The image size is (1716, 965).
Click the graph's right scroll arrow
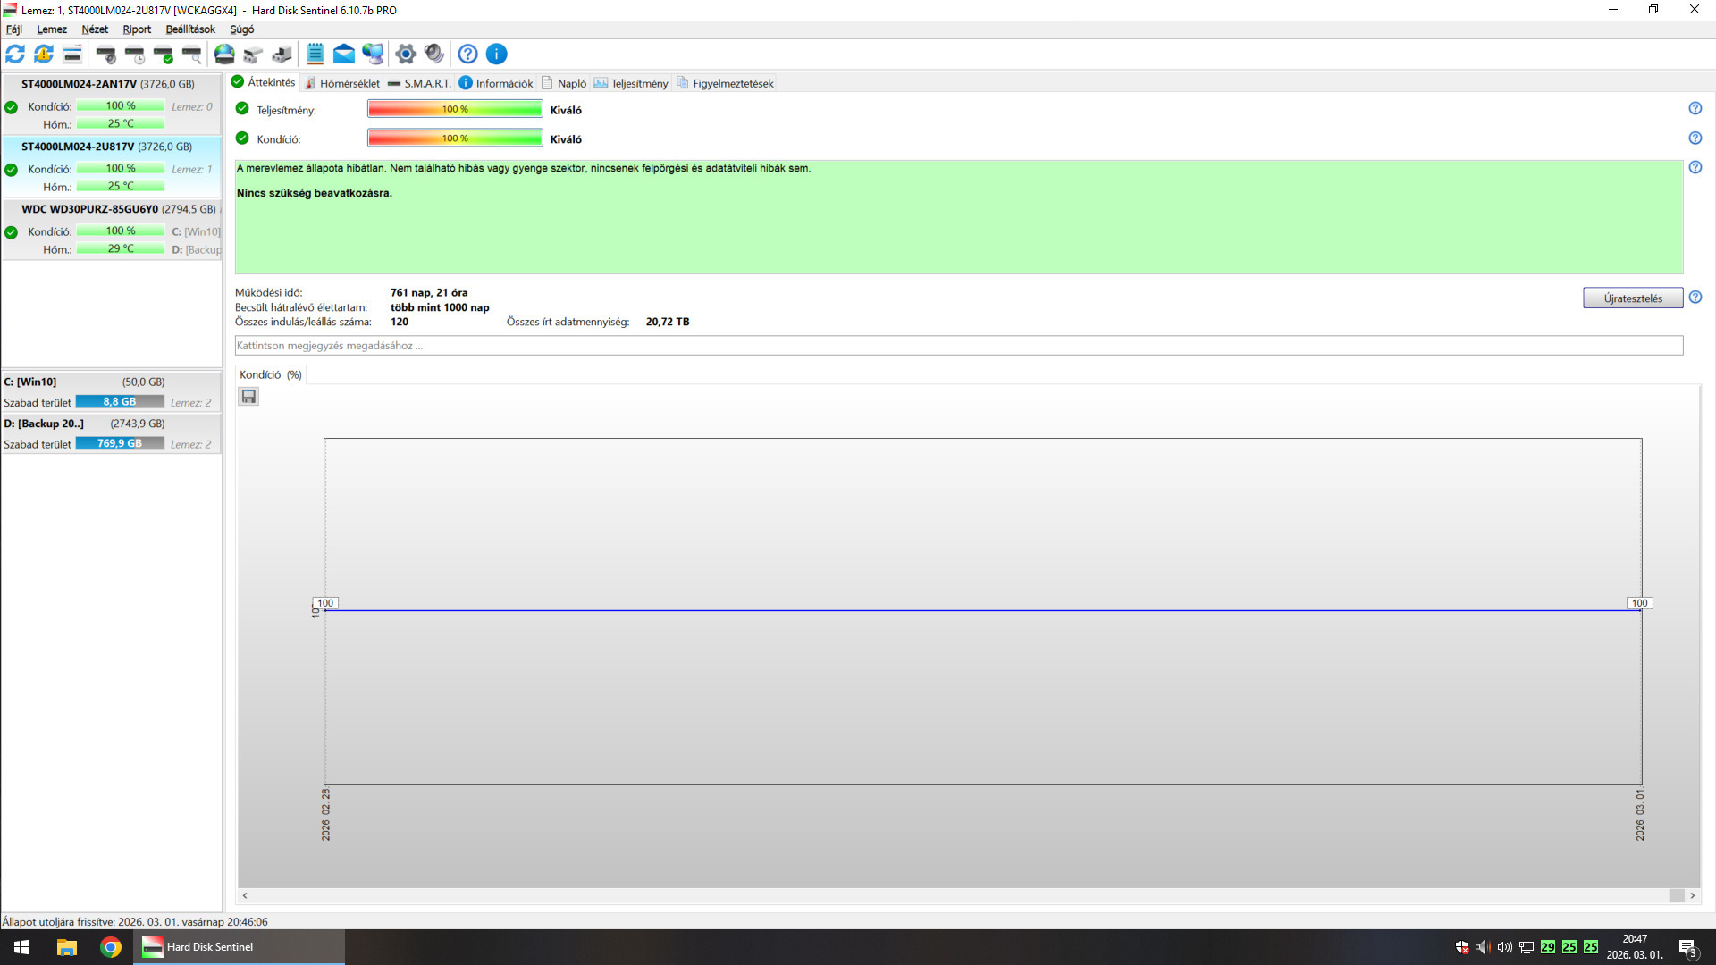1692,895
